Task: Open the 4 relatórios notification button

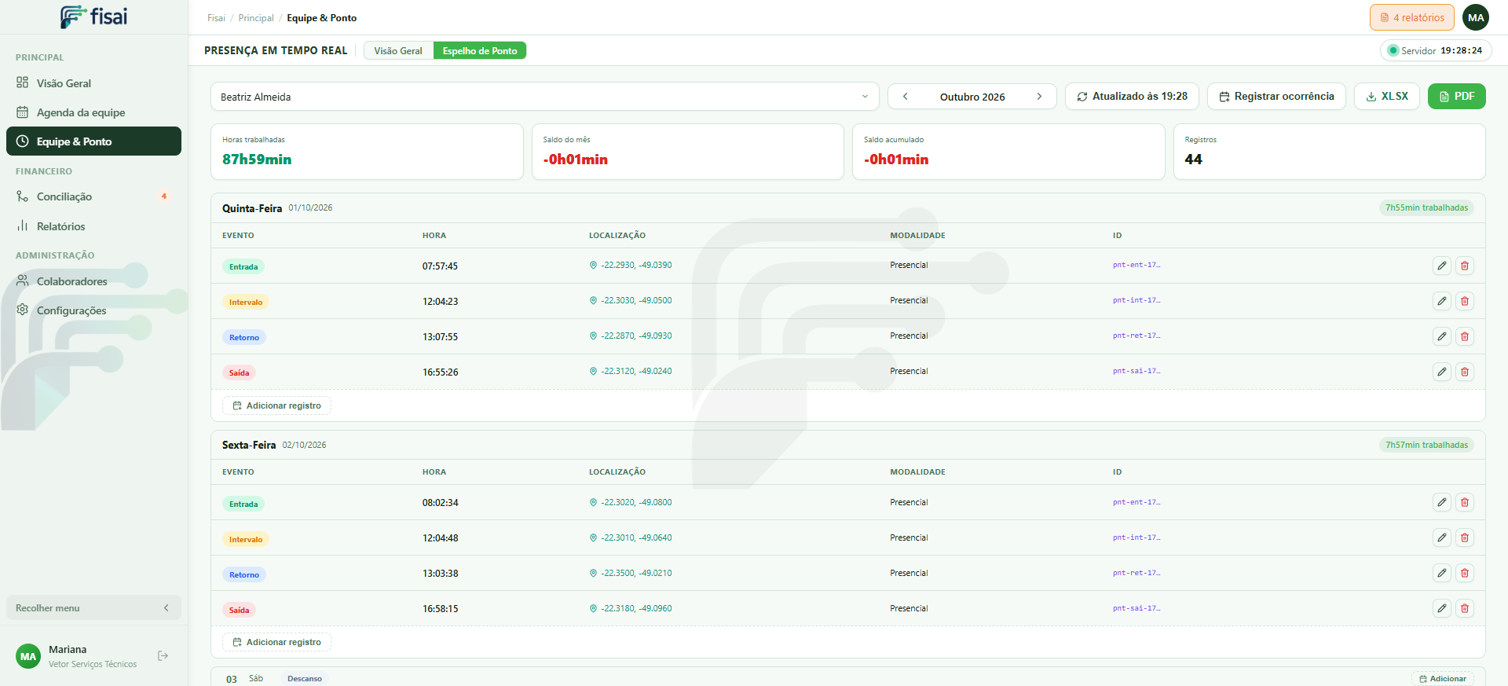Action: point(1412,17)
